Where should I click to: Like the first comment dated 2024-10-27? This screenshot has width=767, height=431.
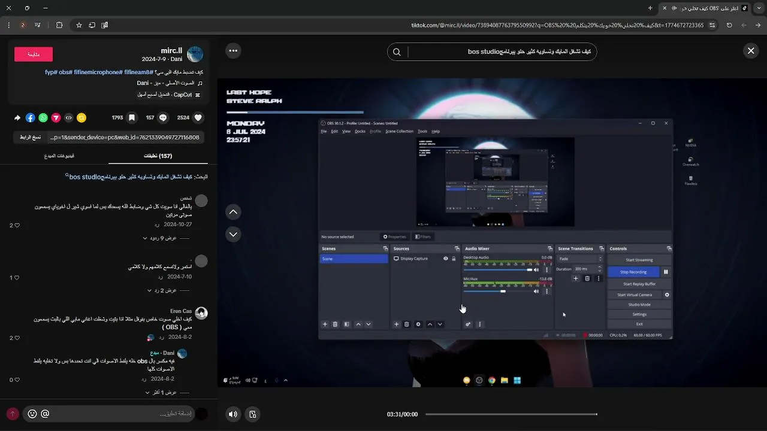coord(17,226)
